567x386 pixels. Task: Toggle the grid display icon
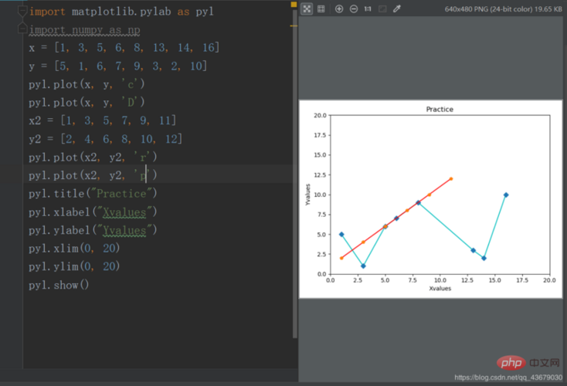click(321, 9)
